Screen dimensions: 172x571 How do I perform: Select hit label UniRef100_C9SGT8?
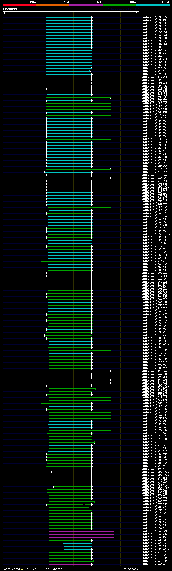154,290
